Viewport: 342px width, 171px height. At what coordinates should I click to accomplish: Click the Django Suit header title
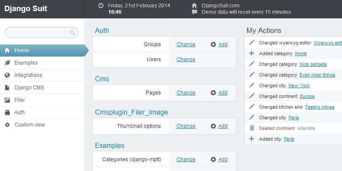click(x=26, y=9)
